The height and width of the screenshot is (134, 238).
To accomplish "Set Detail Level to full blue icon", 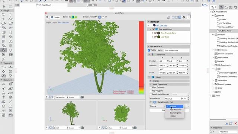I will point(100,17).
